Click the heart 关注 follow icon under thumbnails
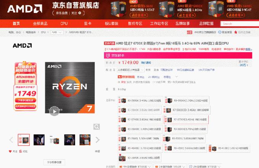Viewport: 259px width, 168px height. (x=10, y=151)
